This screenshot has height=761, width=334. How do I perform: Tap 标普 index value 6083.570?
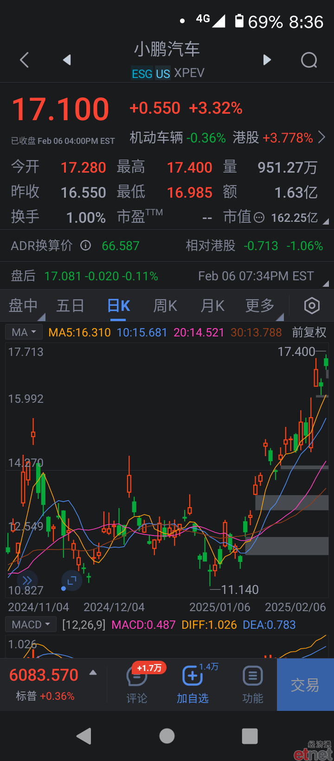44,675
